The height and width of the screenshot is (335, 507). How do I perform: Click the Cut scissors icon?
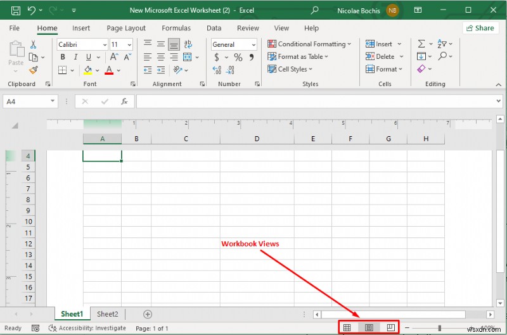pos(33,44)
